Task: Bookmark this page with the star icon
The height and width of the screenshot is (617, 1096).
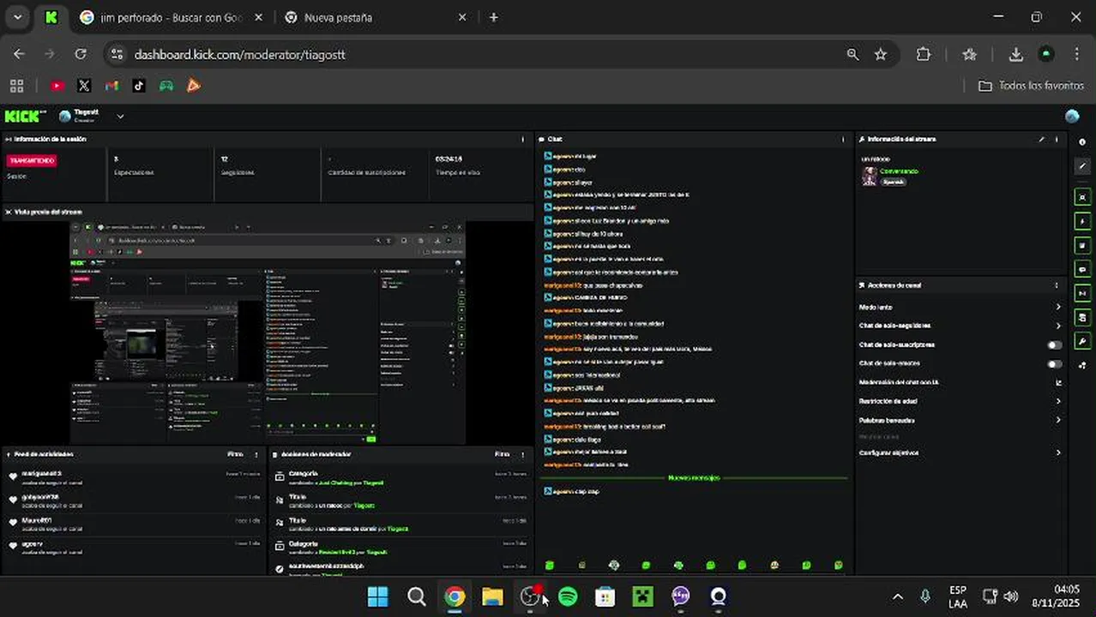Action: point(881,54)
